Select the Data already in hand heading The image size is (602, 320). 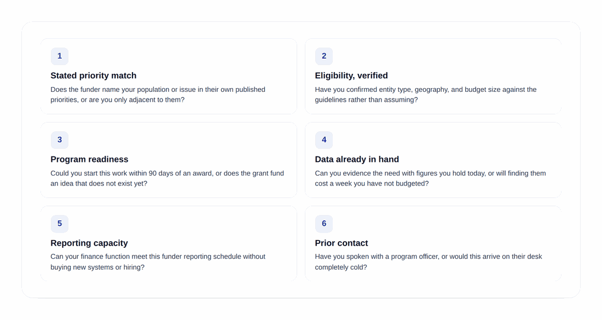(357, 159)
